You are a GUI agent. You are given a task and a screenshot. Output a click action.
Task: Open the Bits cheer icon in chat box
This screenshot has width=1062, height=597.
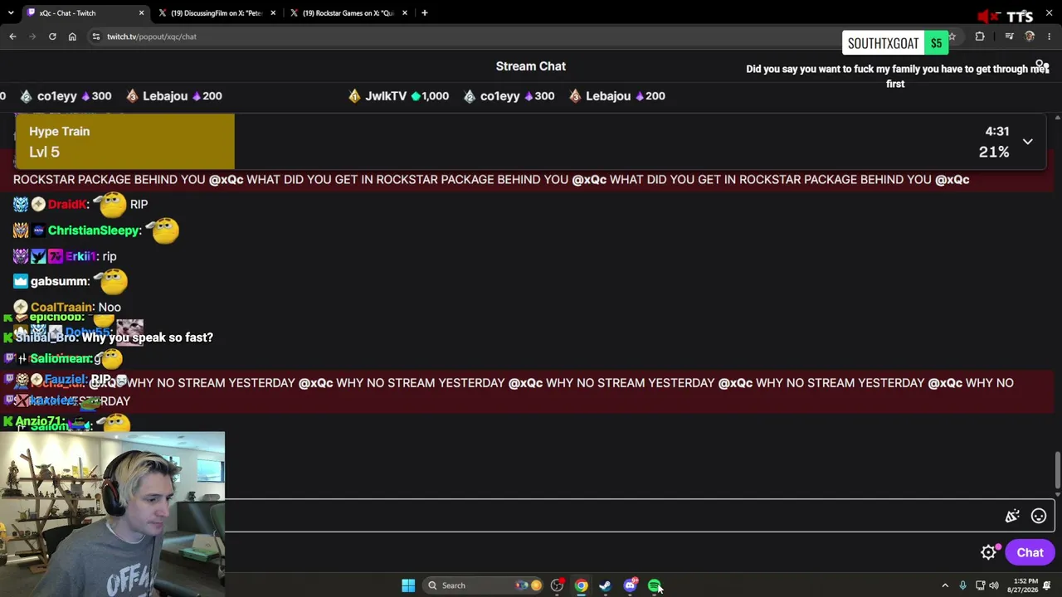[x=1012, y=516]
